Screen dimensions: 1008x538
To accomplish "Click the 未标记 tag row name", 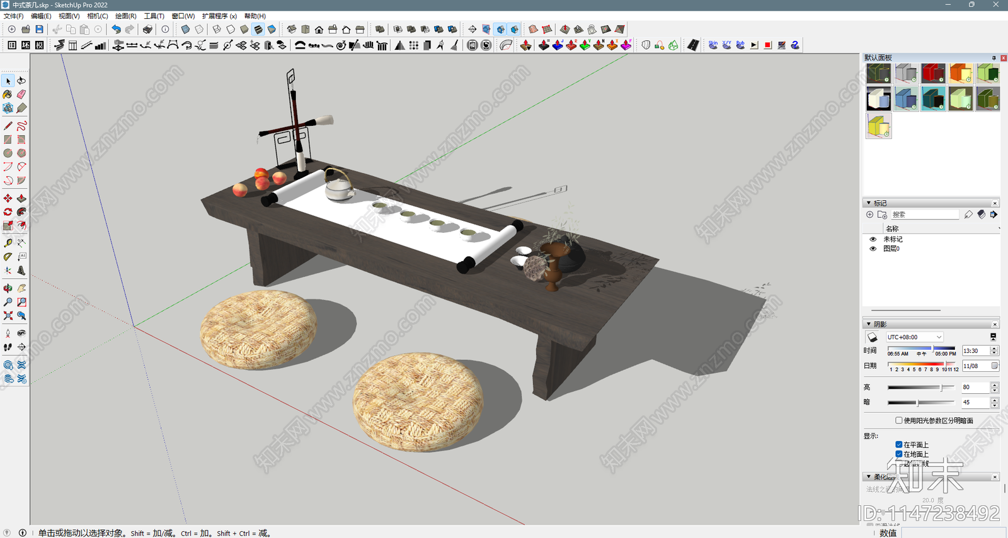I will (893, 239).
